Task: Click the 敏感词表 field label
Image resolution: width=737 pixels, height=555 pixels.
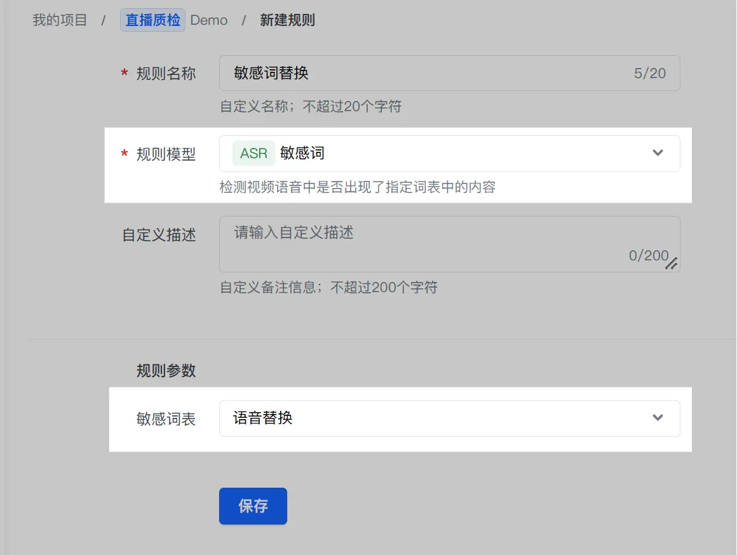Action: 166,418
